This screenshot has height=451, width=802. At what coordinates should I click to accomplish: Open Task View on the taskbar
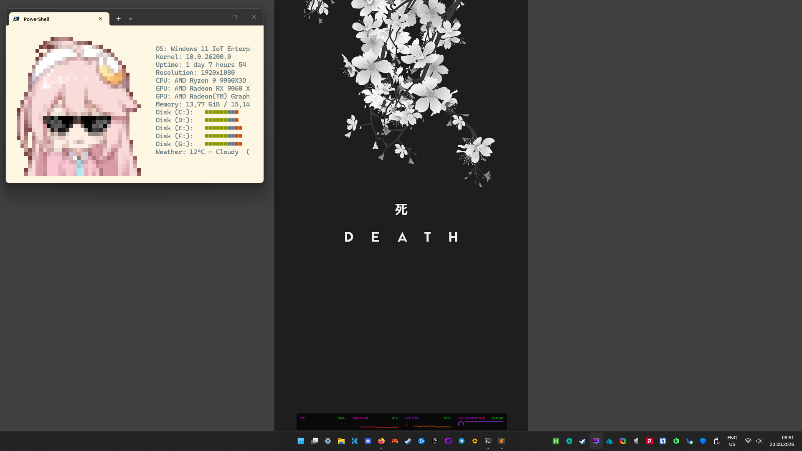(315, 441)
